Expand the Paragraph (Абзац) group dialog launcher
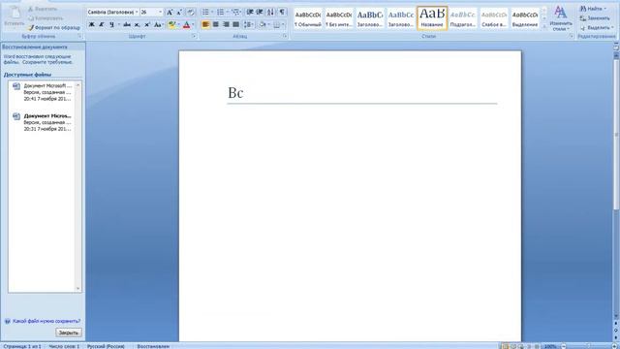Screen dimensions: 620x349 [285, 36]
